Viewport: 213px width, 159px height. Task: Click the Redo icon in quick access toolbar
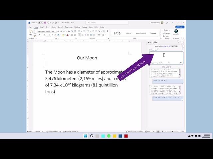click(x=53, y=23)
